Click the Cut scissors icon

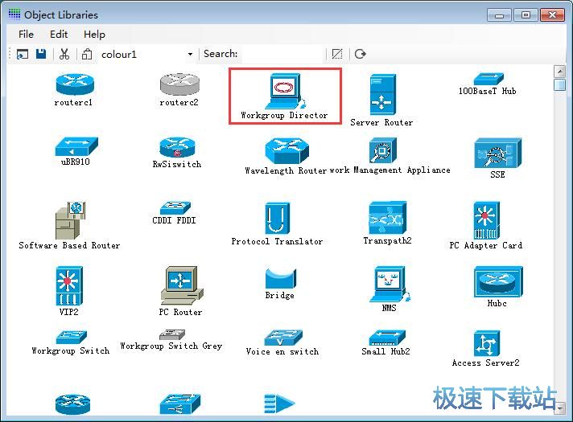point(64,54)
